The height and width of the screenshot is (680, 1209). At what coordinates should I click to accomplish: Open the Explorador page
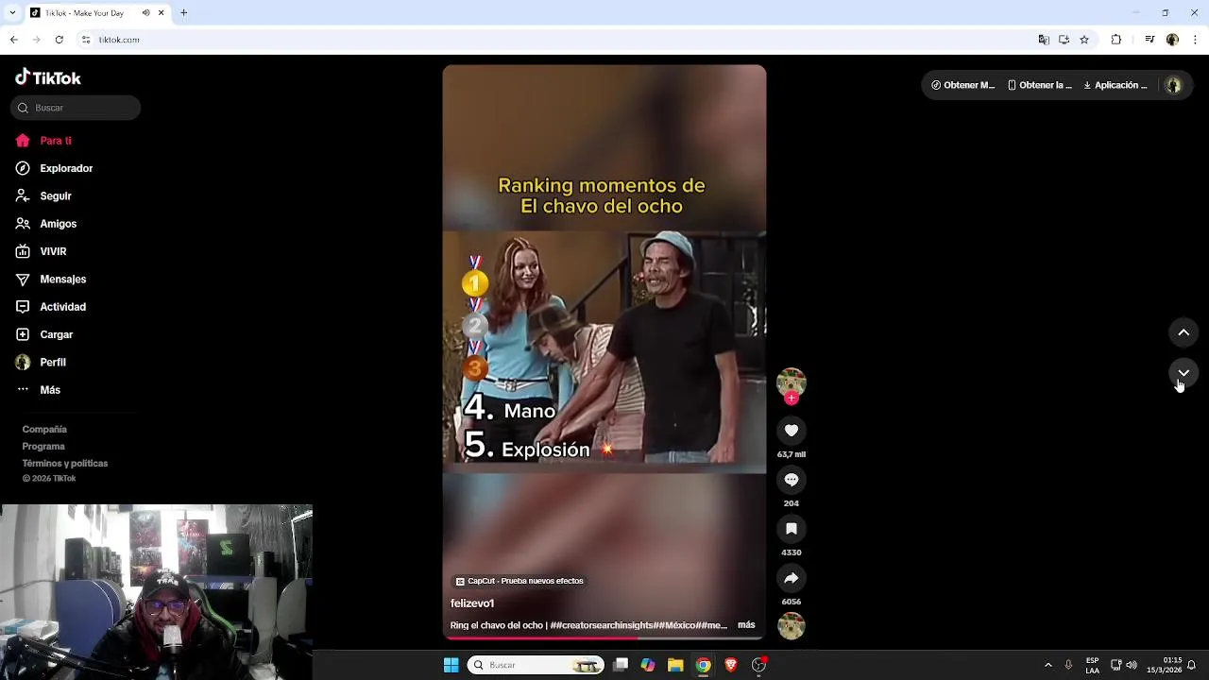coord(54,168)
